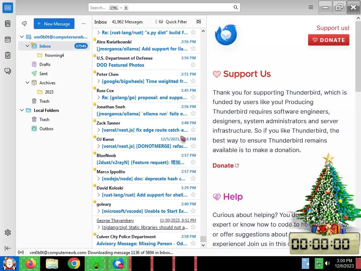Click the taskbar volume speaker icon

327,263
